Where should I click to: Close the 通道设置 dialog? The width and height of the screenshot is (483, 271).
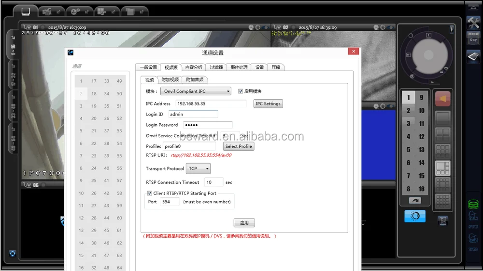354,51
